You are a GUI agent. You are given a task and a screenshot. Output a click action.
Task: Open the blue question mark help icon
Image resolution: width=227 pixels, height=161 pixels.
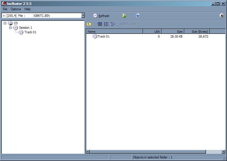pyautogui.click(x=138, y=16)
